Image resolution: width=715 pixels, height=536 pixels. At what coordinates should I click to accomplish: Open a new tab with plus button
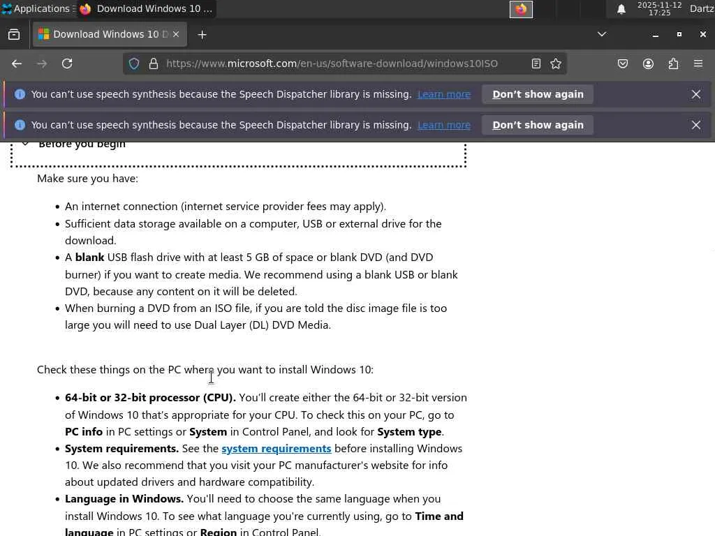point(202,35)
